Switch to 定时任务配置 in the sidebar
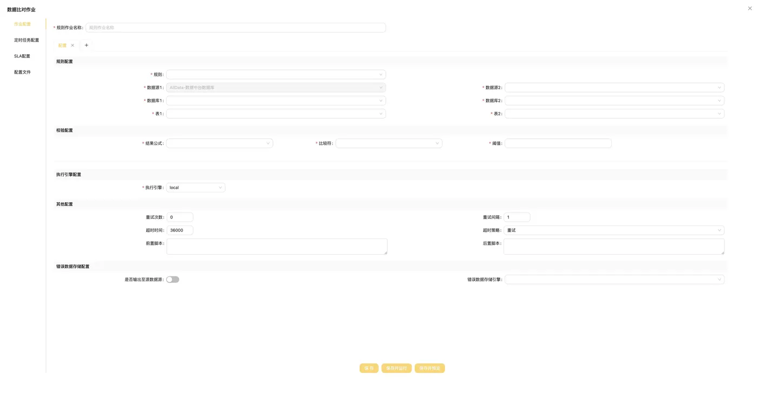The height and width of the screenshot is (394, 758). click(27, 40)
